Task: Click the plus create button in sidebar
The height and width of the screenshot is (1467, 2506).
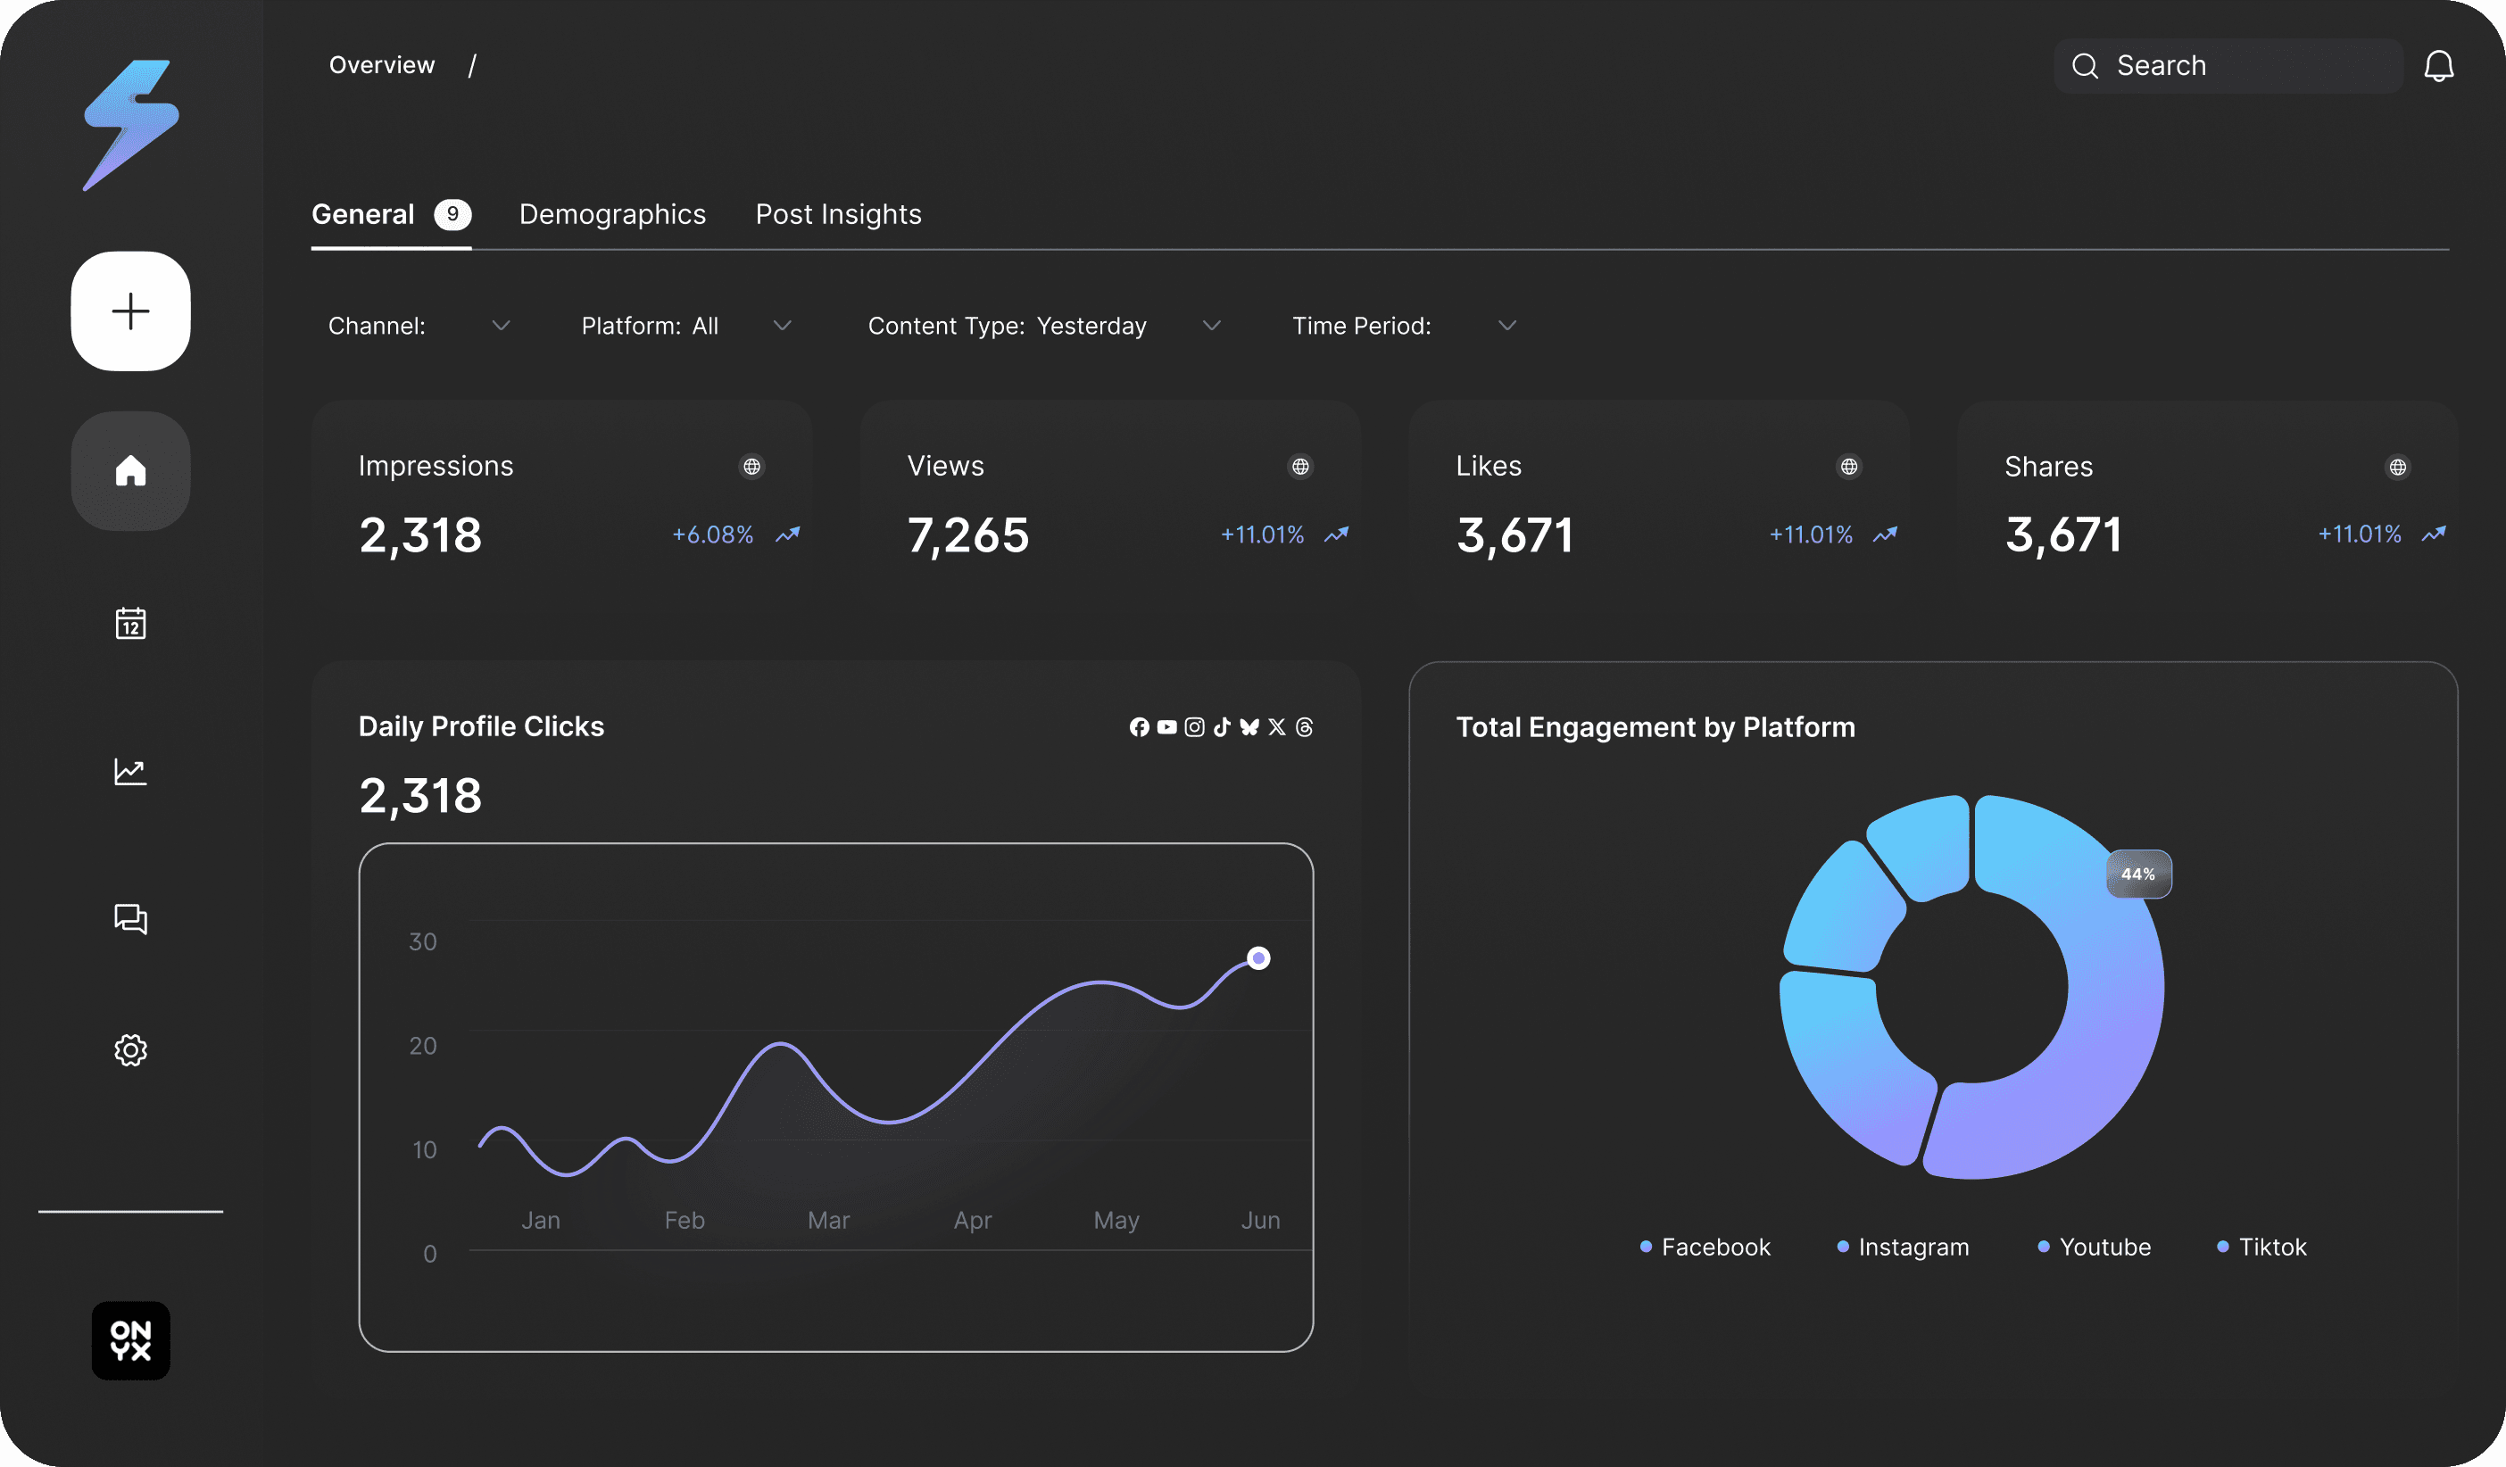Action: pos(130,311)
